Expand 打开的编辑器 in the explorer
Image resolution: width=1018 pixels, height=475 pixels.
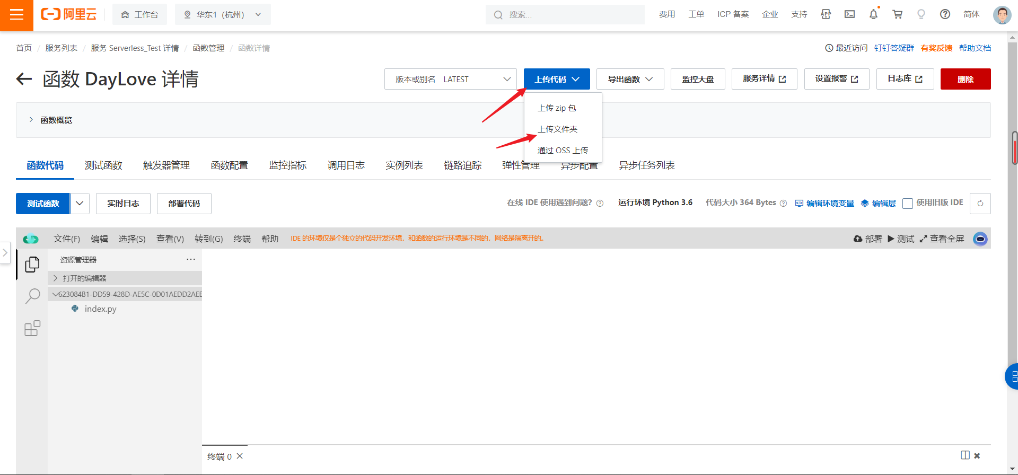point(125,278)
